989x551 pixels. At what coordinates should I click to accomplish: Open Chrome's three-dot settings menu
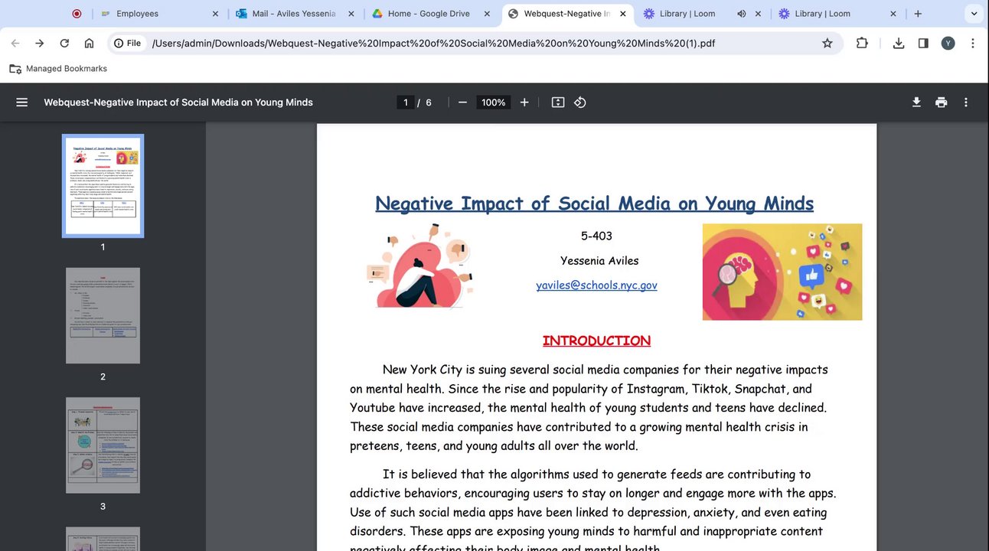[972, 44]
